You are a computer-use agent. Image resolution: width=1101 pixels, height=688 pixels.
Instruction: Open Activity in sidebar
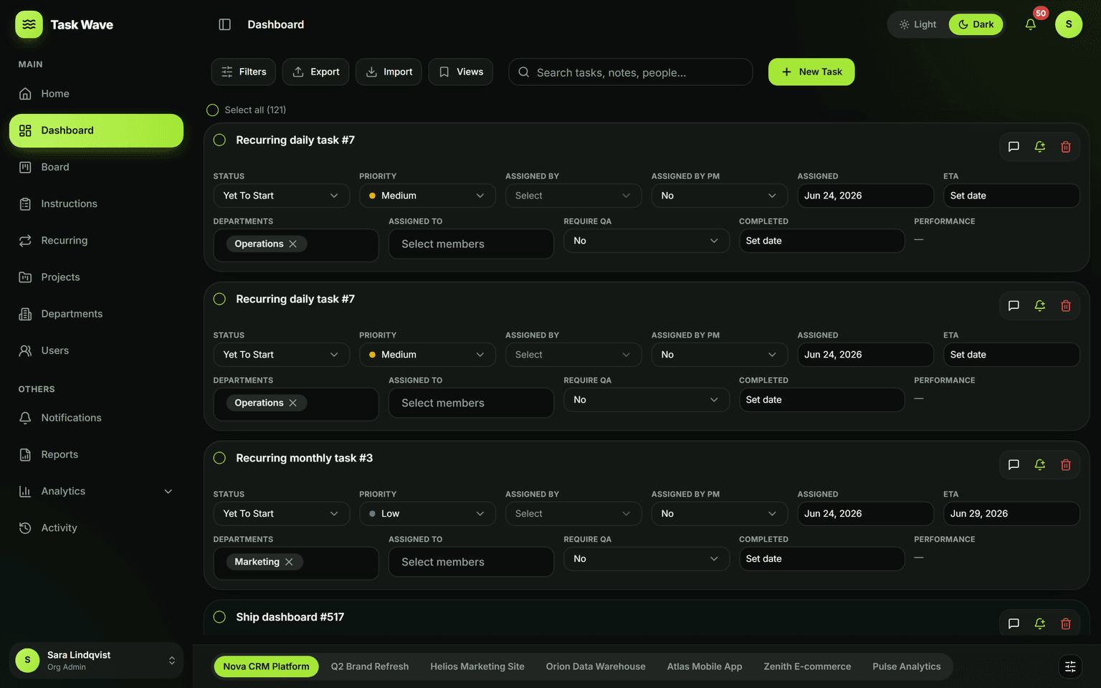tap(96, 527)
